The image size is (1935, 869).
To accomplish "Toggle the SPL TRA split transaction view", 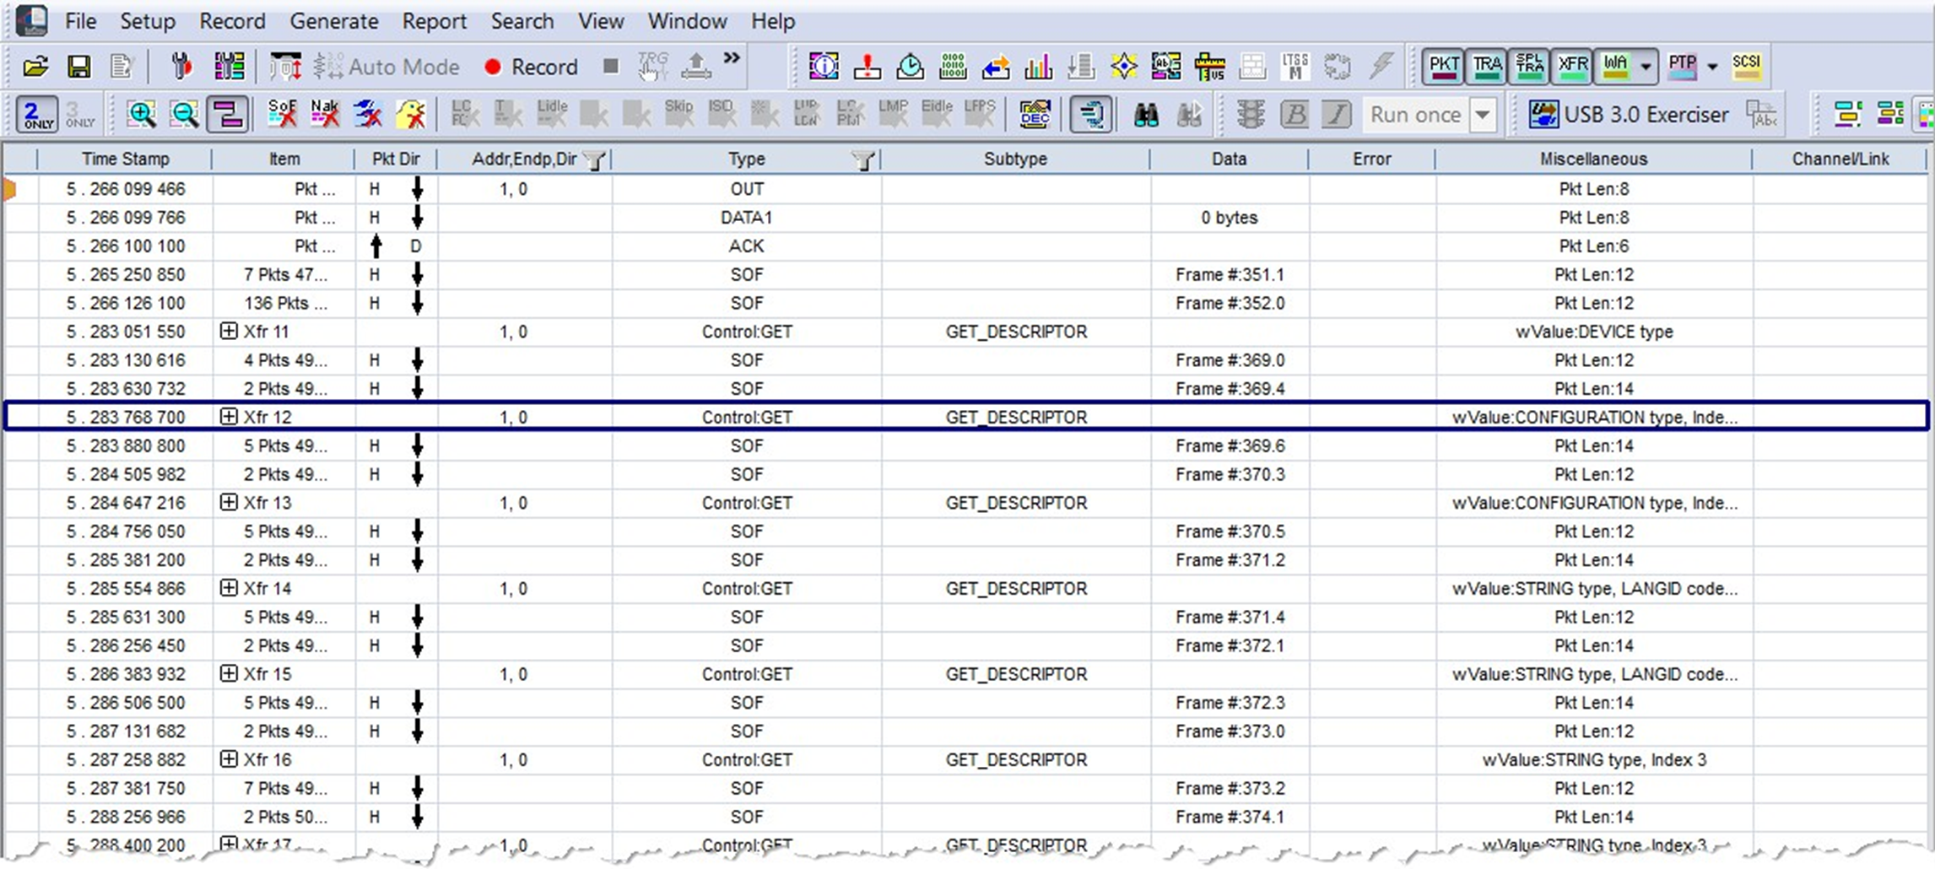I will click(x=1529, y=66).
